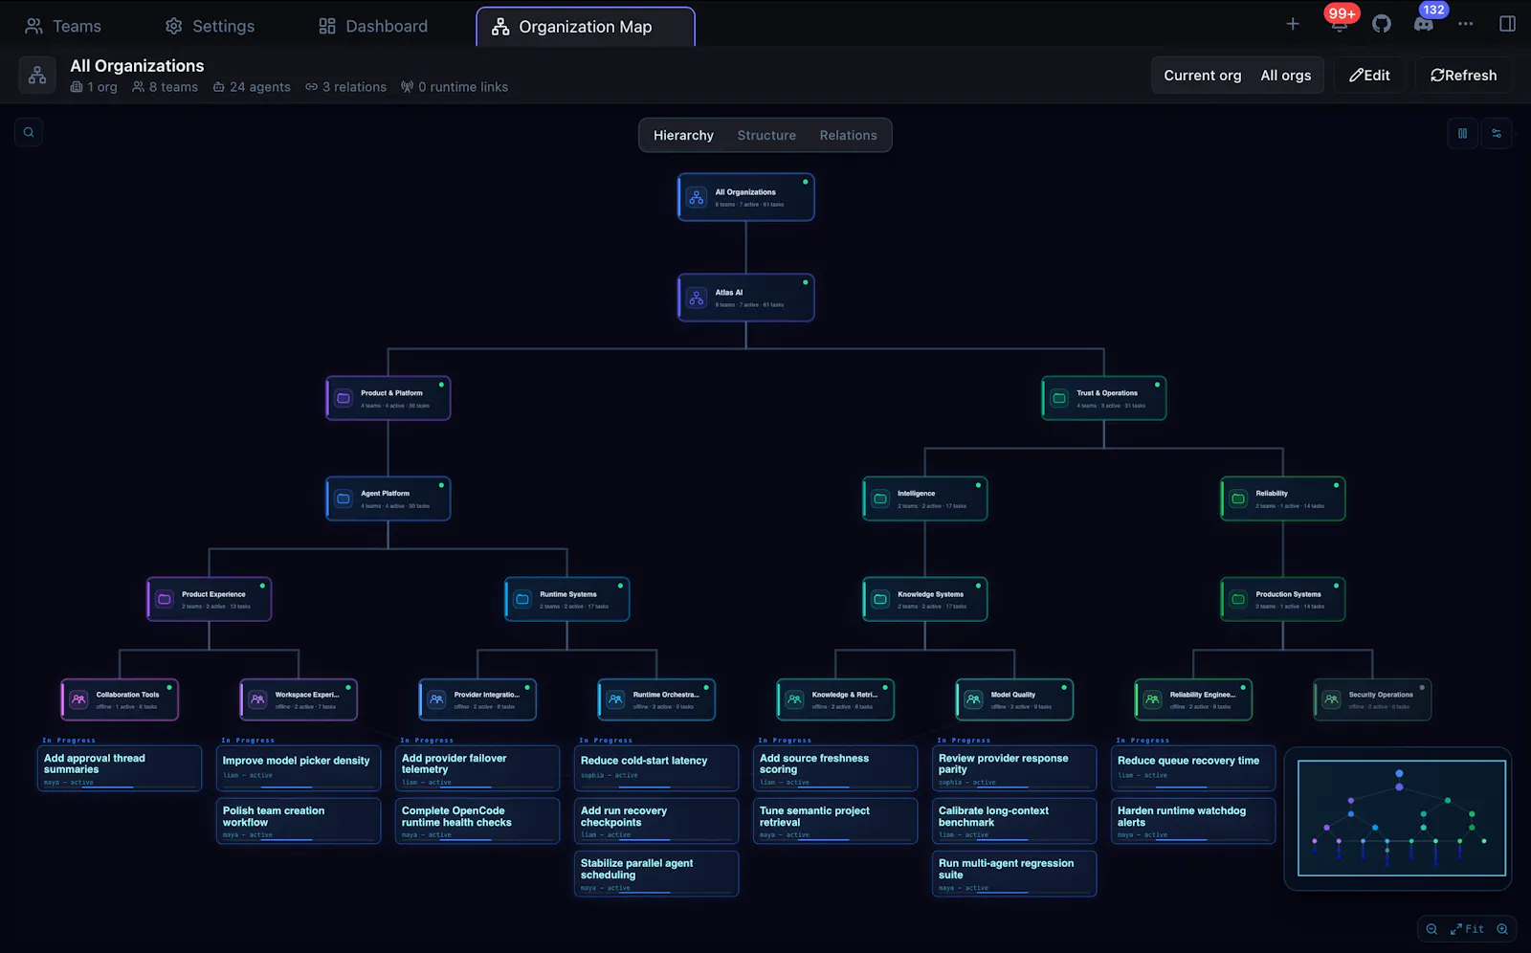
Task: Click the Collaboration Tools team icon
Action: click(x=79, y=699)
